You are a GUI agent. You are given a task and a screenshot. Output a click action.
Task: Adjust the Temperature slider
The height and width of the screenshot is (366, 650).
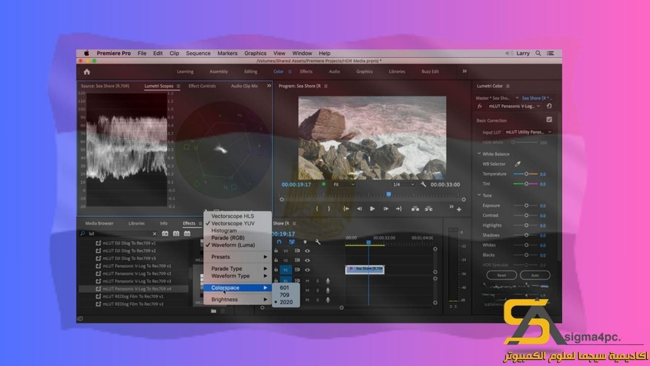[526, 174]
